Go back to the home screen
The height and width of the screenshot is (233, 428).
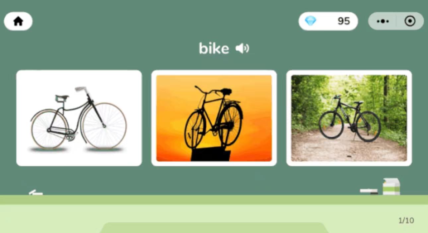pos(18,21)
